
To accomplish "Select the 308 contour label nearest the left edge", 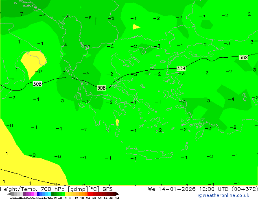I will 37,84.
